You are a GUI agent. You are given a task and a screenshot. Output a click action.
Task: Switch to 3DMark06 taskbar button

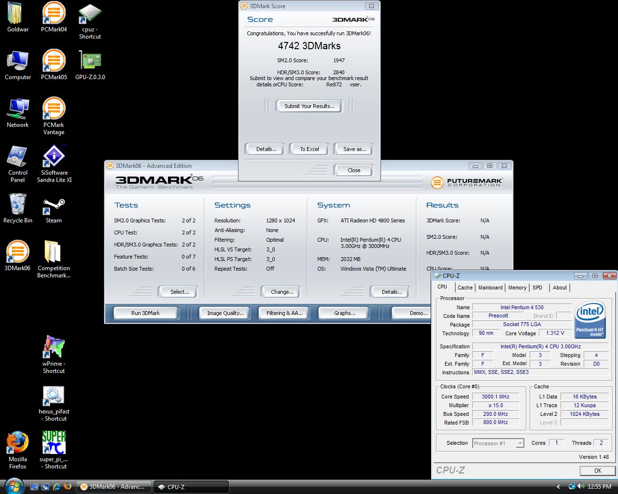(x=114, y=487)
